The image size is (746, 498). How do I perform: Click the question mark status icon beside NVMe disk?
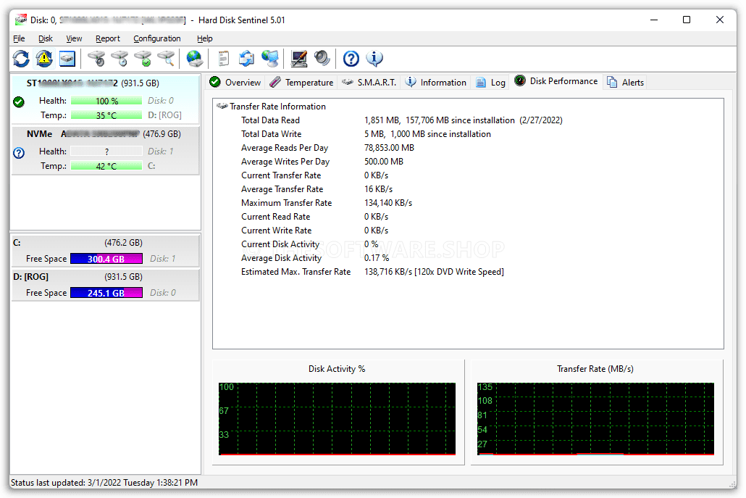coord(19,153)
